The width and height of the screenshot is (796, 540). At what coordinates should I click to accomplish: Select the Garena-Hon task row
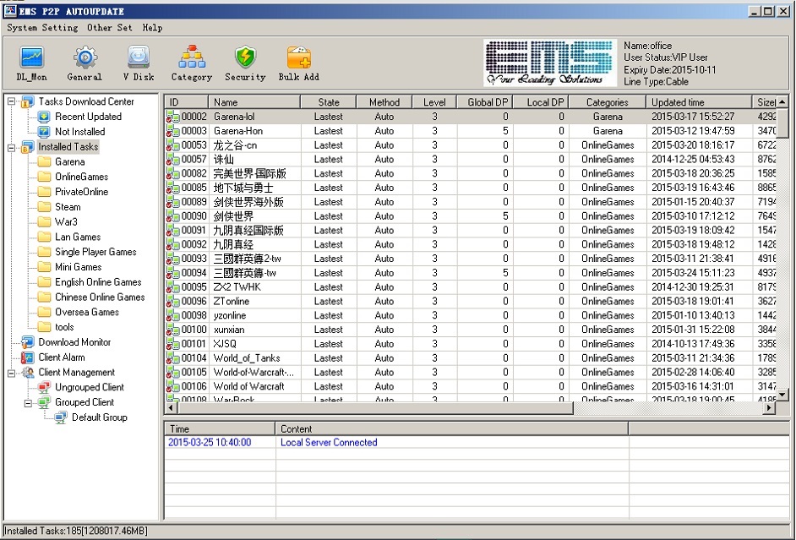pos(471,131)
